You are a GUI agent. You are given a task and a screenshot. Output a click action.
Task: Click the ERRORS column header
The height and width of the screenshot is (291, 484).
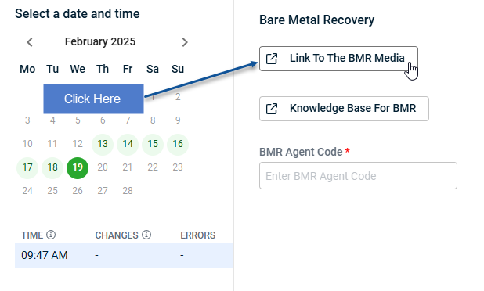point(198,235)
